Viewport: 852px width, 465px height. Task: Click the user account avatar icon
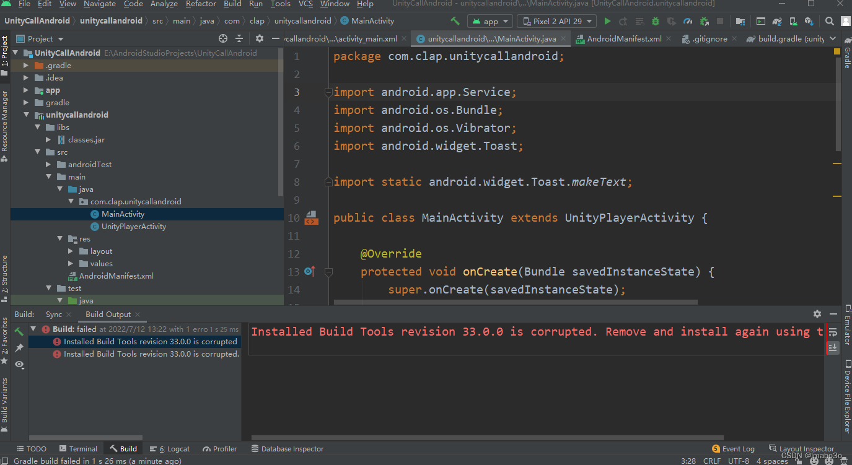coord(846,21)
